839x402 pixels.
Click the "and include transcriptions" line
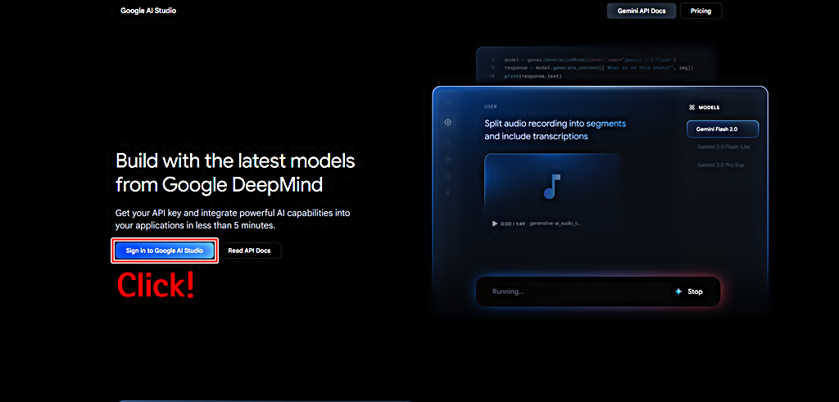[x=536, y=136]
